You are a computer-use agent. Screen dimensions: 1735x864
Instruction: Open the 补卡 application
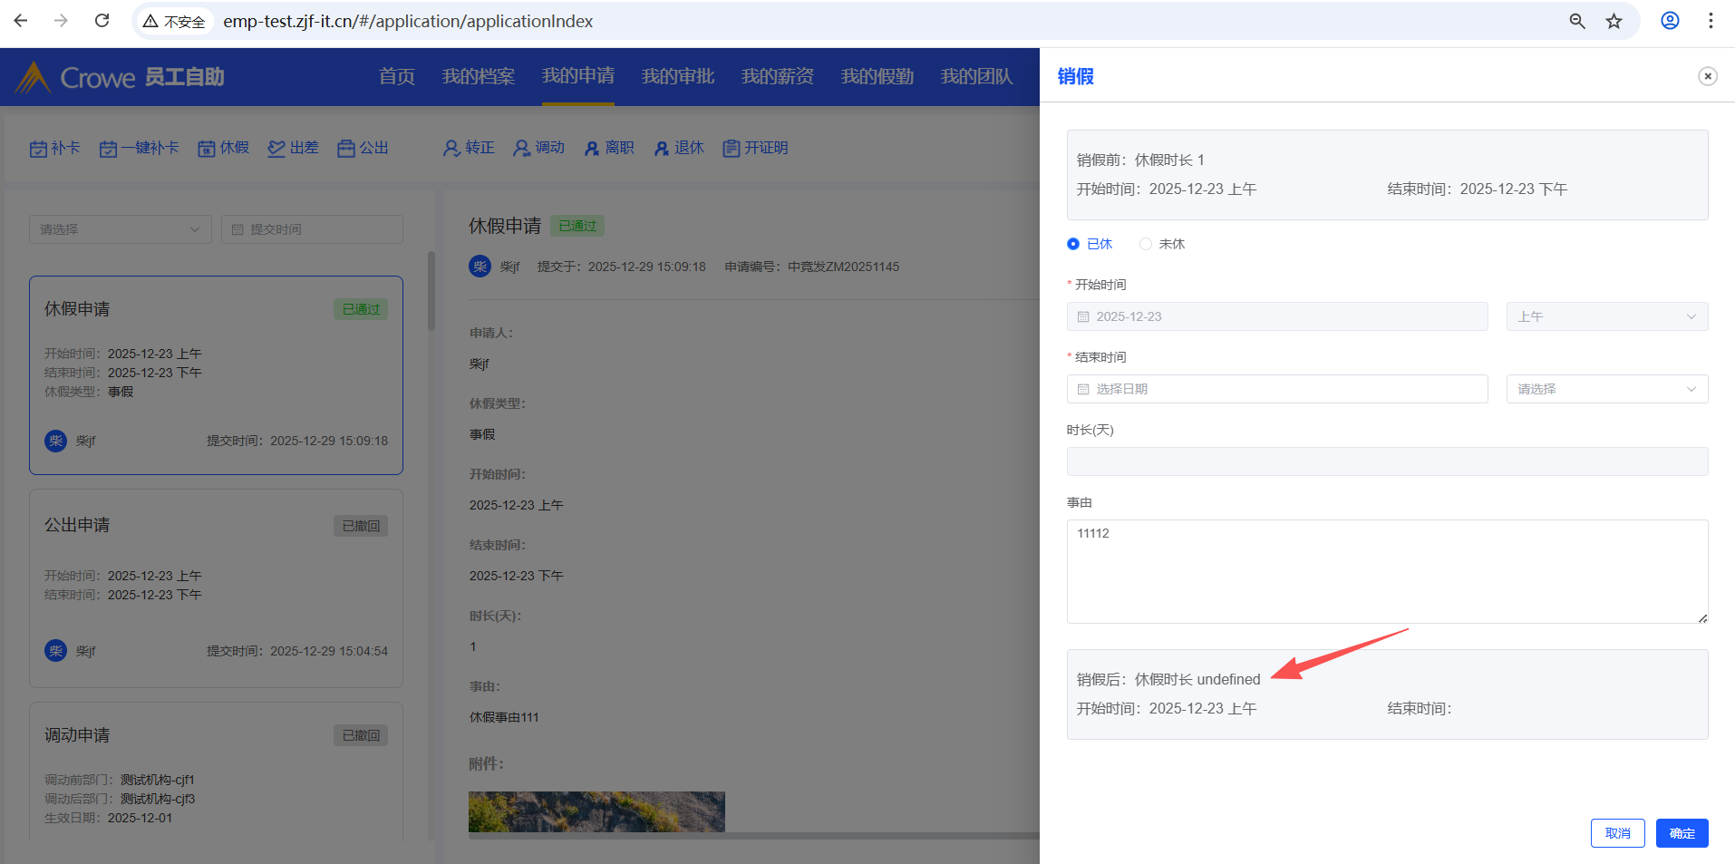[x=54, y=148]
